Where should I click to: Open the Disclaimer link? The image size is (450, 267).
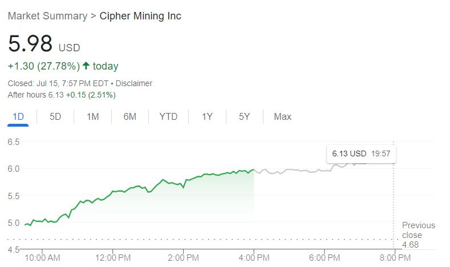(x=135, y=83)
